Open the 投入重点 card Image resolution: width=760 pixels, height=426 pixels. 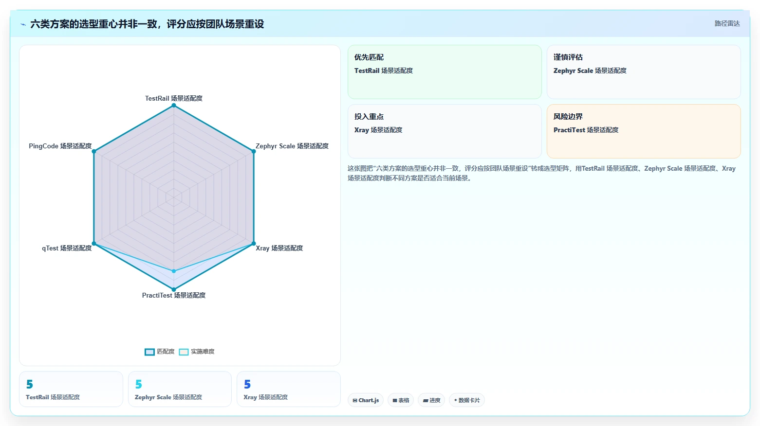(x=445, y=131)
